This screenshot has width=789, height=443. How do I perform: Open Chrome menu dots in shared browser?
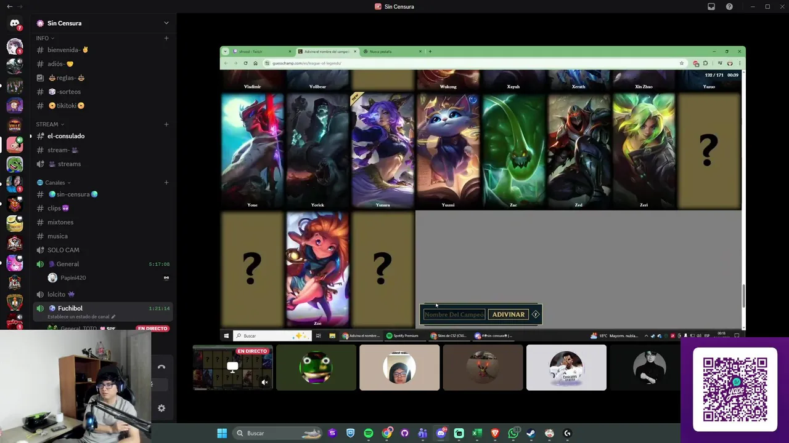point(740,63)
